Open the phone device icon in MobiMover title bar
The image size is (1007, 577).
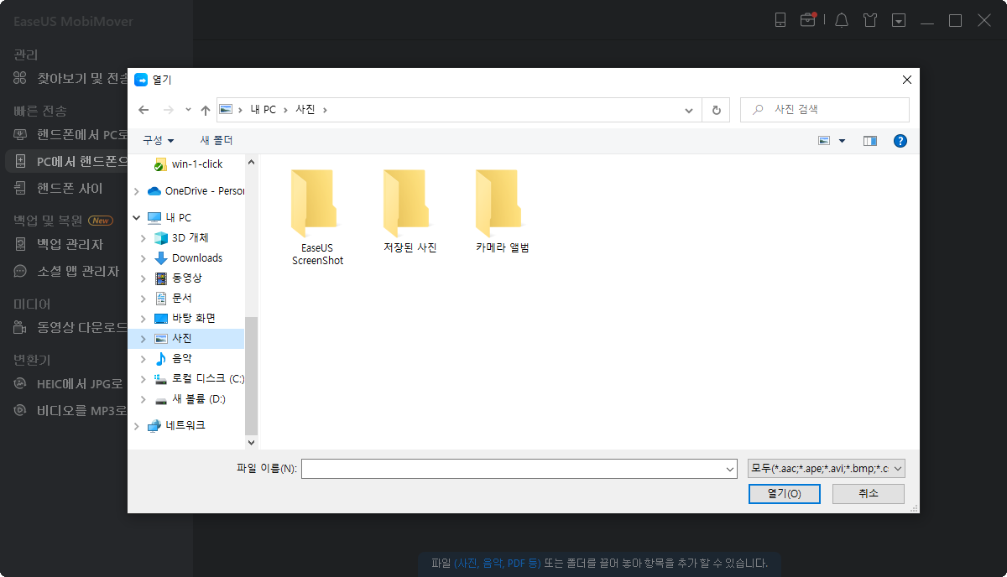(780, 20)
